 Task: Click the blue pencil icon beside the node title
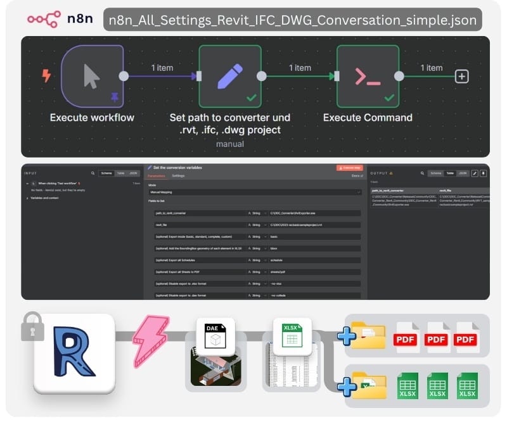150,167
